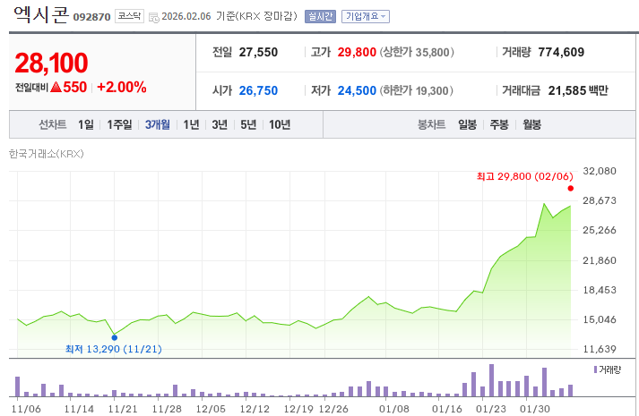Click the calendar clock icon beside the date
Image resolution: width=639 pixels, height=416 pixels.
click(x=154, y=17)
